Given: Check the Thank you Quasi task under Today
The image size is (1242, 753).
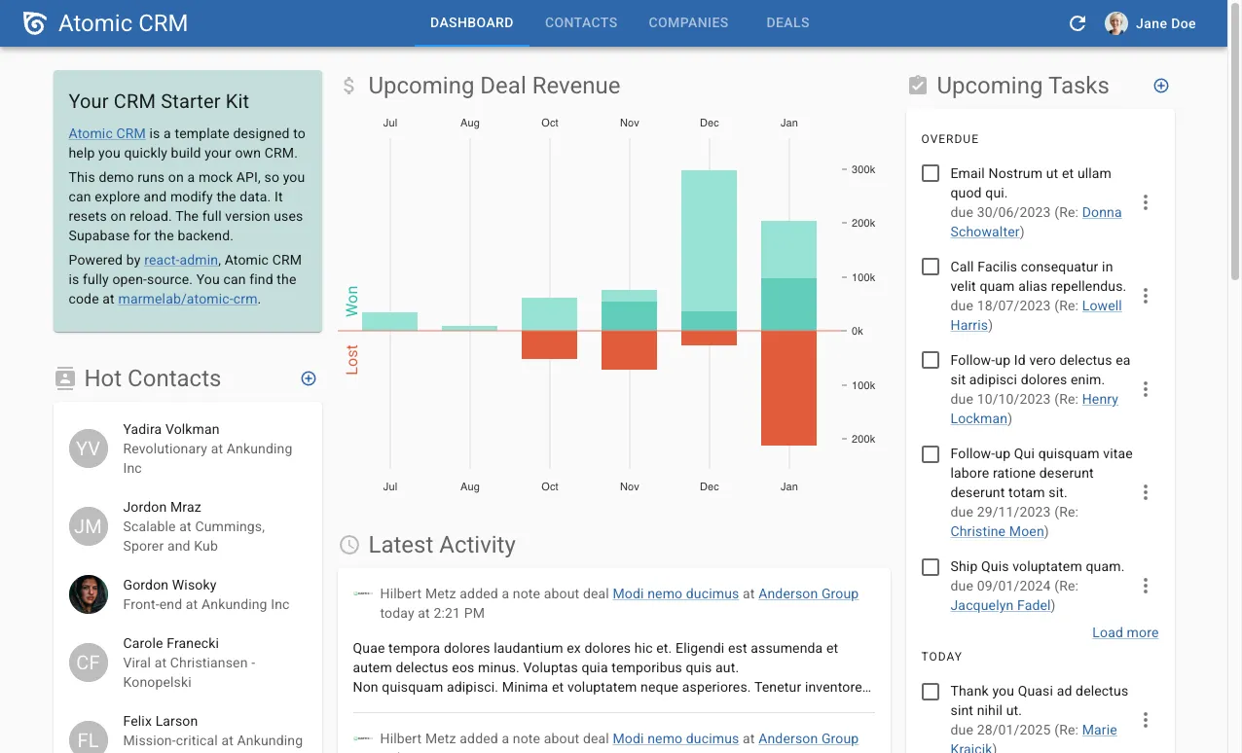Looking at the screenshot, I should tap(930, 691).
